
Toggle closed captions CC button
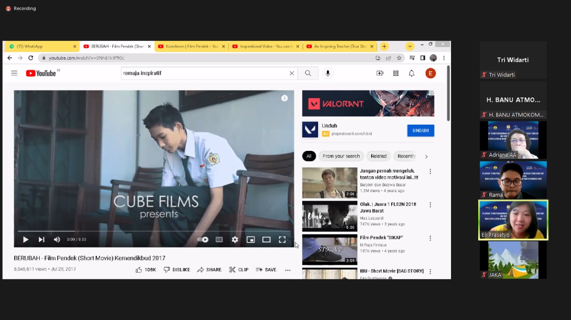coord(219,239)
